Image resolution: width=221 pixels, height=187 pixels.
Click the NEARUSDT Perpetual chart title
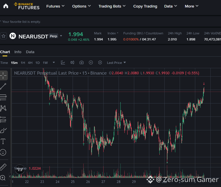pyautogui.click(x=60, y=73)
